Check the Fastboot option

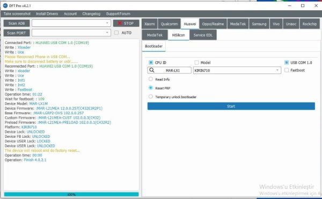coord(287,70)
